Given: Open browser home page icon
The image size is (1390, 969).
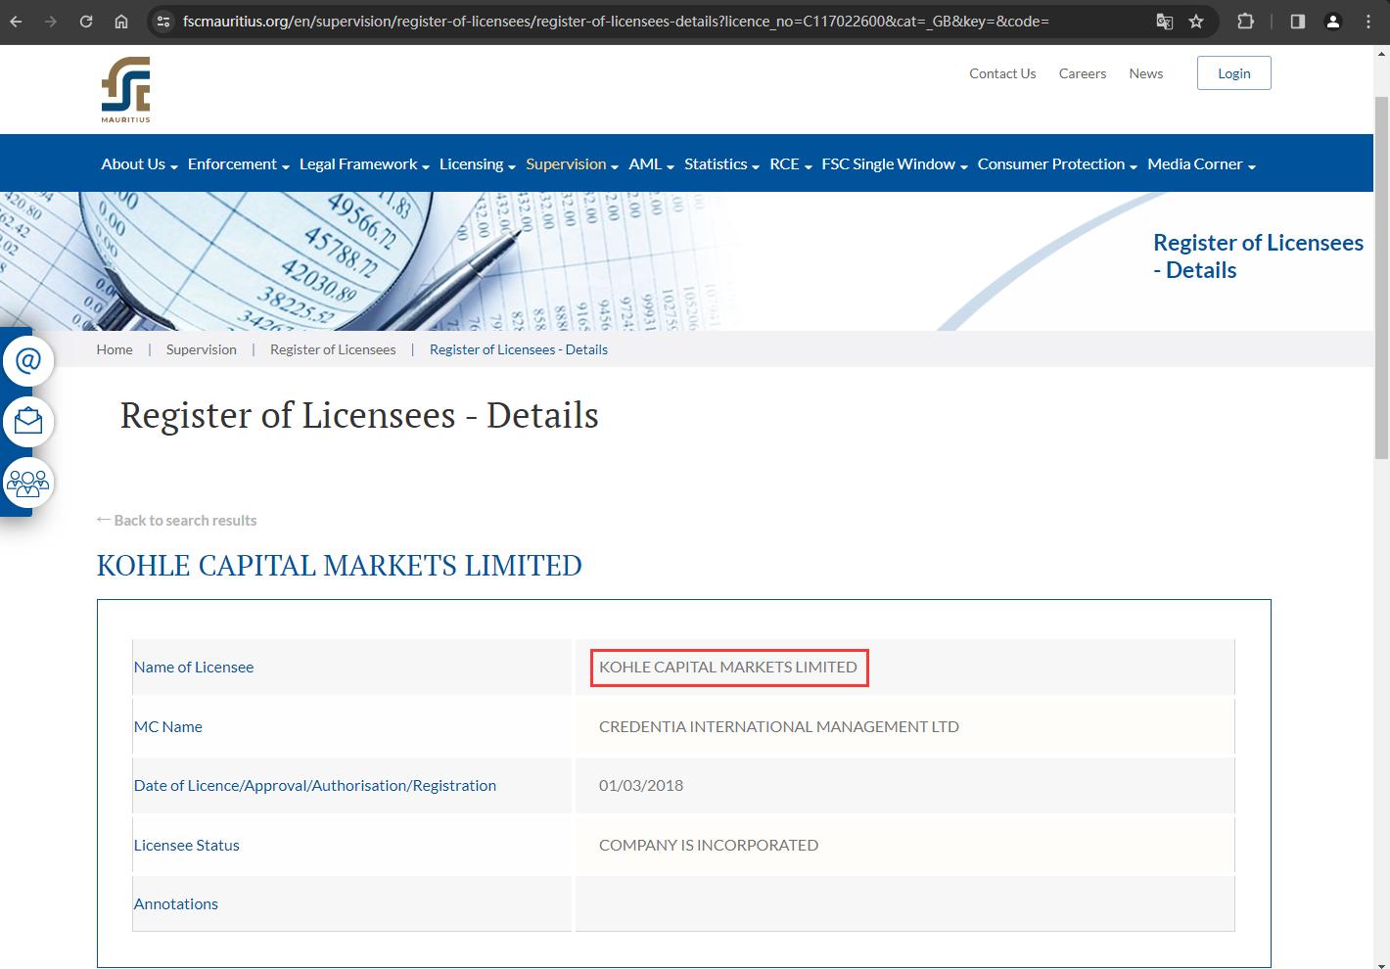Looking at the screenshot, I should click(x=121, y=21).
